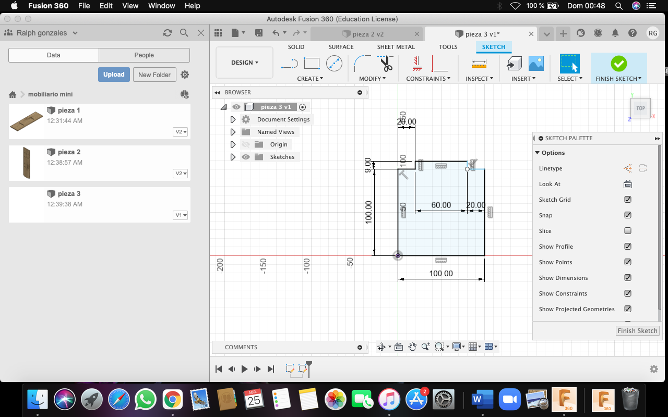Refresh the data panel
668x417 pixels.
click(x=168, y=33)
